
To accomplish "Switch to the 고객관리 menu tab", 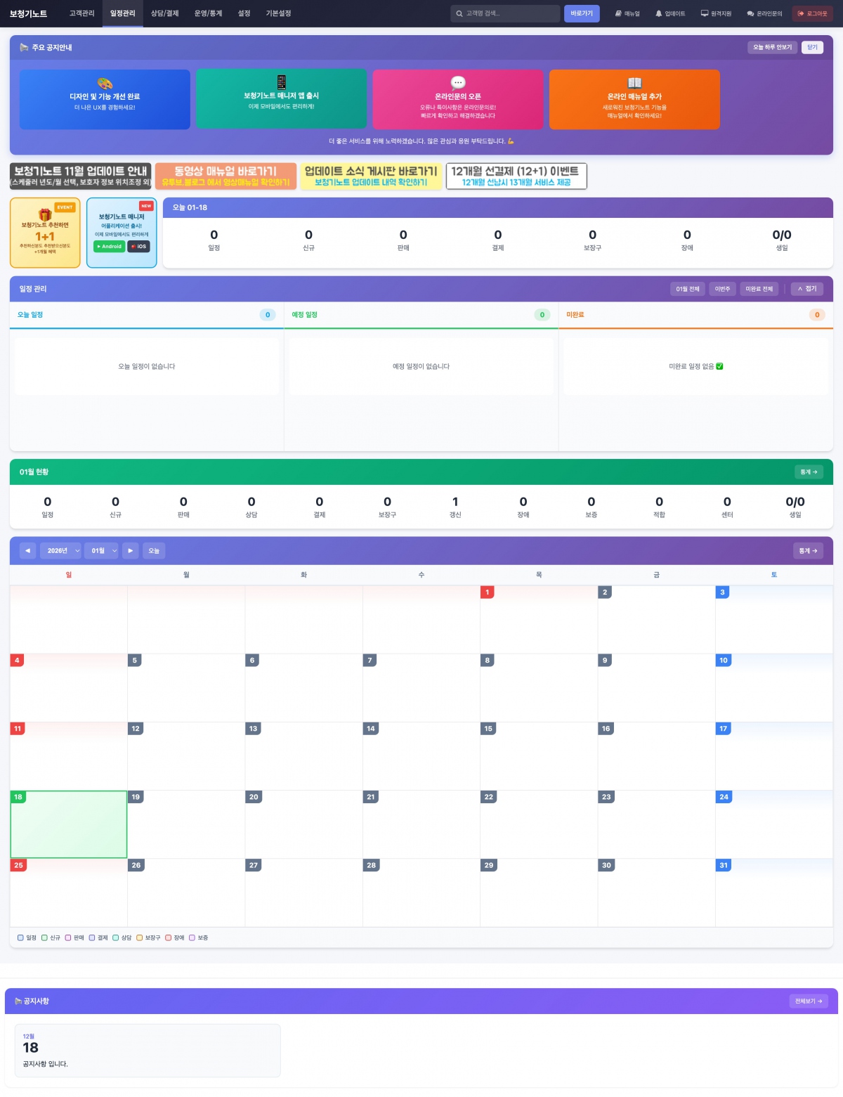I will coord(81,13).
